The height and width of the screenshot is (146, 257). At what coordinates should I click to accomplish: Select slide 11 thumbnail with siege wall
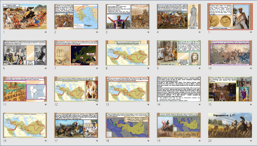25,89
